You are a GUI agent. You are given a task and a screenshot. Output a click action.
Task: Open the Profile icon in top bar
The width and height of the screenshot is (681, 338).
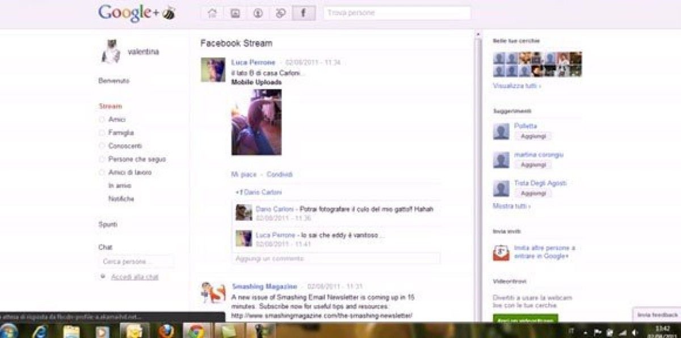pyautogui.click(x=258, y=13)
